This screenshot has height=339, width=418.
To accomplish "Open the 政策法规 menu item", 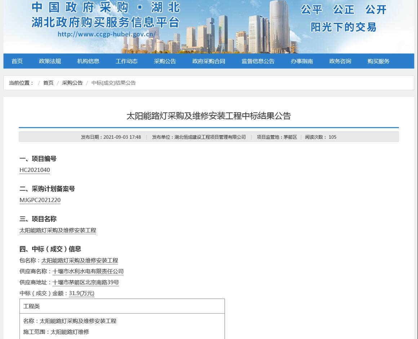I will click(50, 61).
